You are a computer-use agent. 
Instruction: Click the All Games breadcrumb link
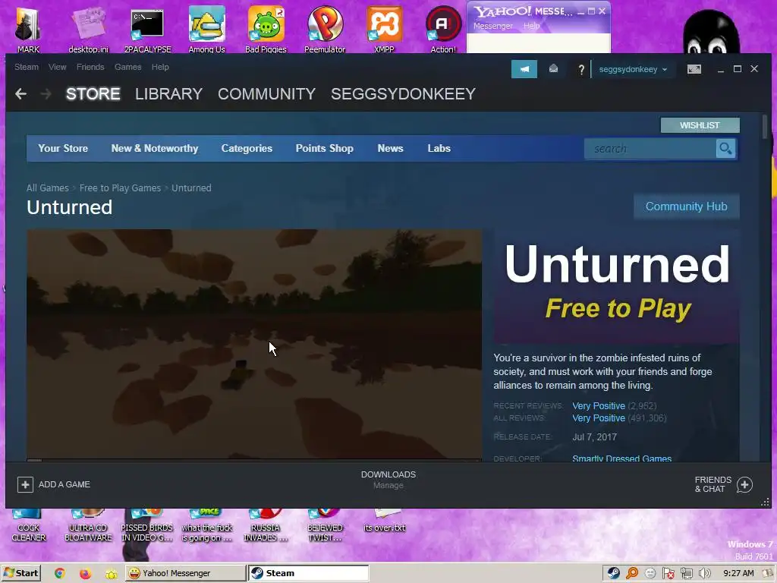coord(48,188)
